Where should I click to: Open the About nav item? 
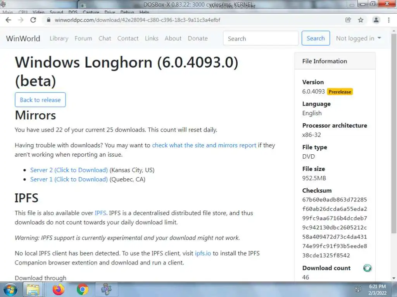point(173,38)
